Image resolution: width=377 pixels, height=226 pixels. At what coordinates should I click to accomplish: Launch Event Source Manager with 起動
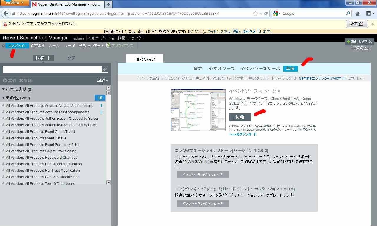point(240,117)
